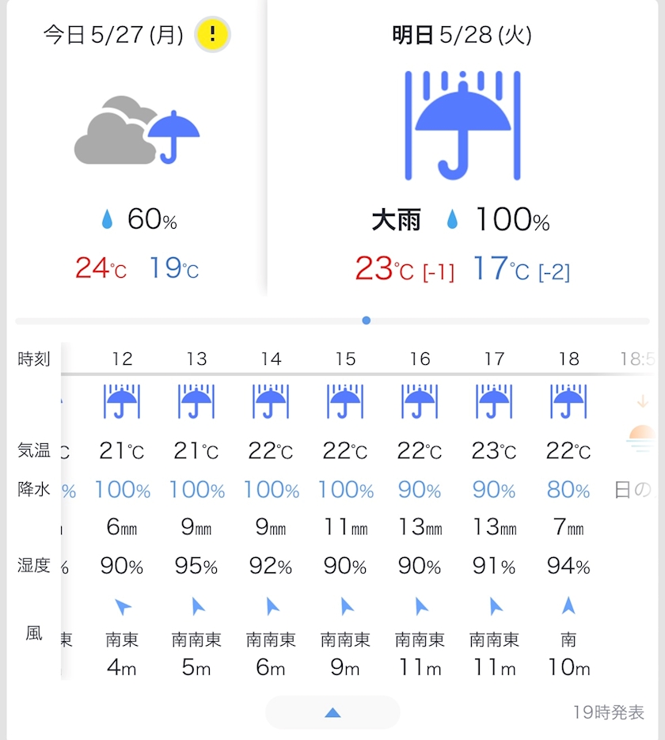The height and width of the screenshot is (740, 665).
Task: Click the 12 o'clock heavy rain icon
Action: (122, 401)
